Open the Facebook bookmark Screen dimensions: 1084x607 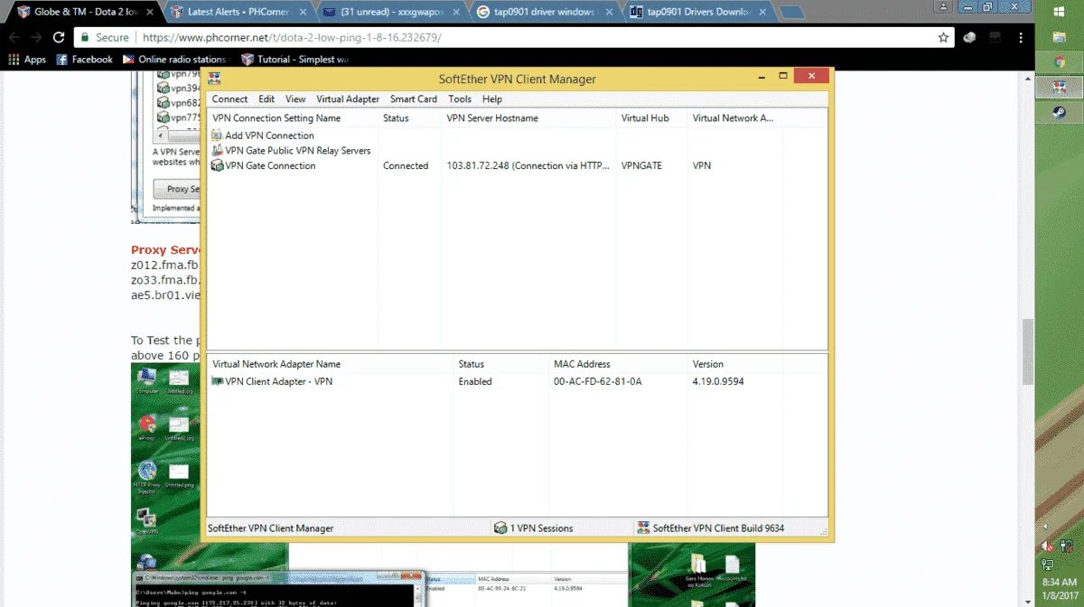(85, 60)
